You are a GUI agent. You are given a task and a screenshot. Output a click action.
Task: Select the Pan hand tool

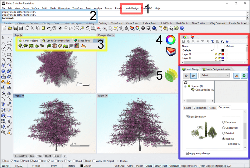pos(54,28)
